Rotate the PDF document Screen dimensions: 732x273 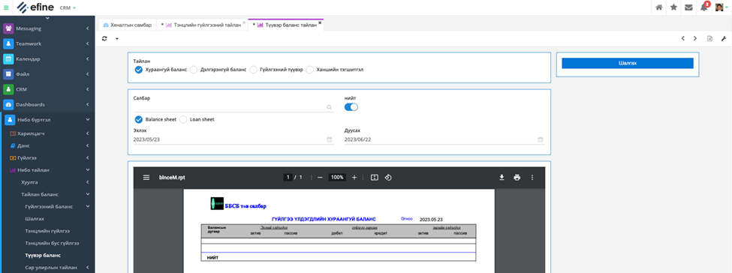tap(388, 177)
